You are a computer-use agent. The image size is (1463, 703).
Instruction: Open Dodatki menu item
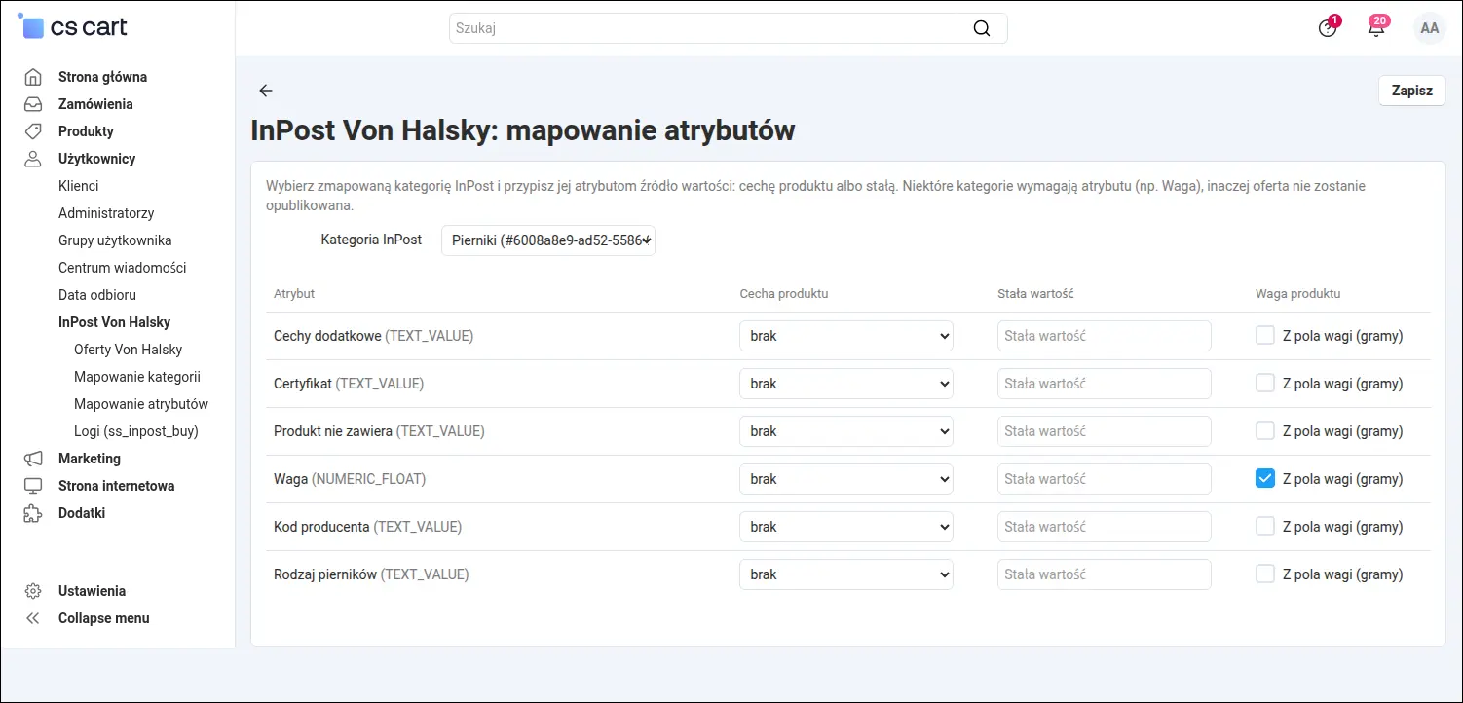point(82,513)
